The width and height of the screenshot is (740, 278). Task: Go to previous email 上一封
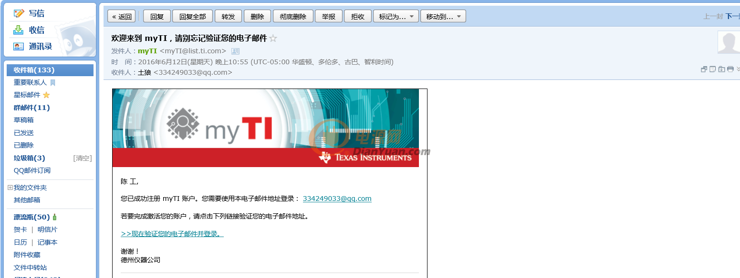713,16
